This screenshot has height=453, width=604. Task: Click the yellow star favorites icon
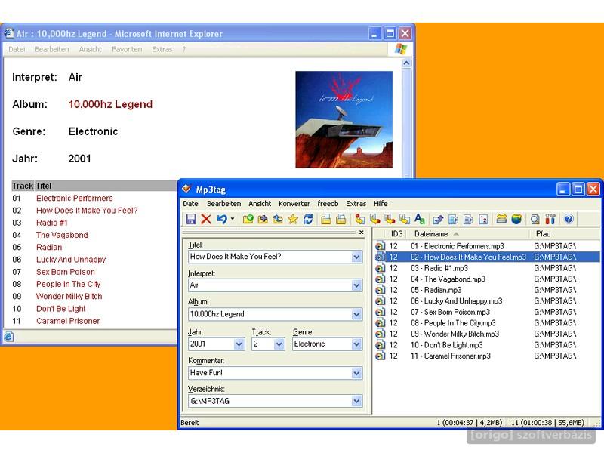[x=293, y=219]
